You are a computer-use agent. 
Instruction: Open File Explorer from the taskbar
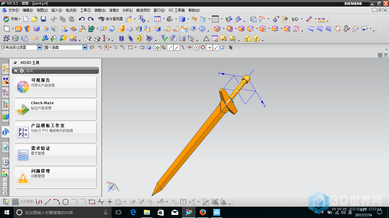pyautogui.click(x=147, y=212)
